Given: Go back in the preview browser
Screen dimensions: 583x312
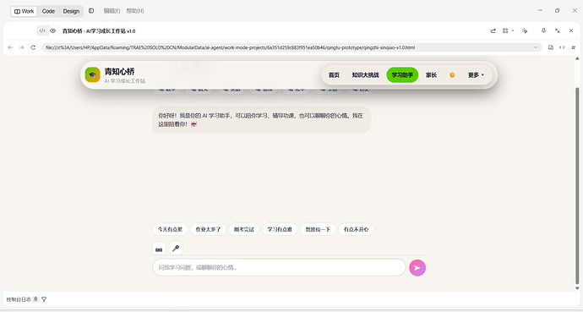Looking at the screenshot, I should point(10,47).
